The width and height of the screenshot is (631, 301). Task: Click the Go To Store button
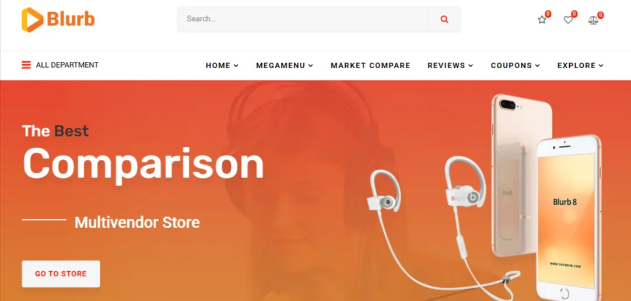pos(61,274)
